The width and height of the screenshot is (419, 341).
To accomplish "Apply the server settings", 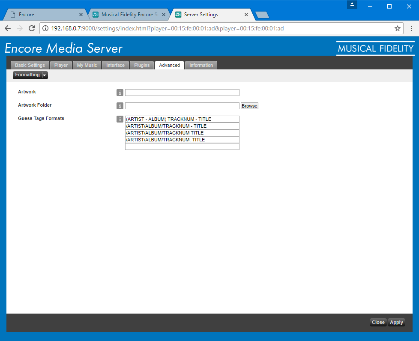I will [396, 322].
